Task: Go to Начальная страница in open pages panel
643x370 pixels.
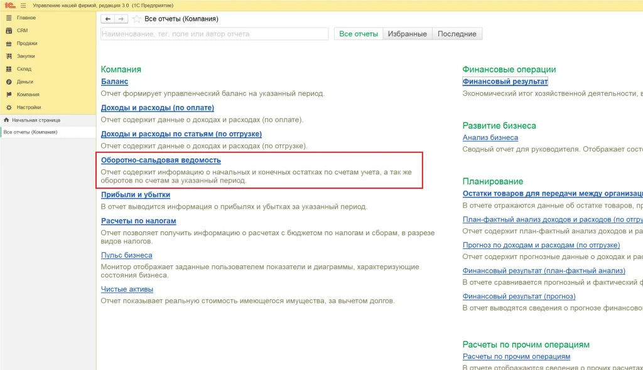Action: tap(36, 119)
